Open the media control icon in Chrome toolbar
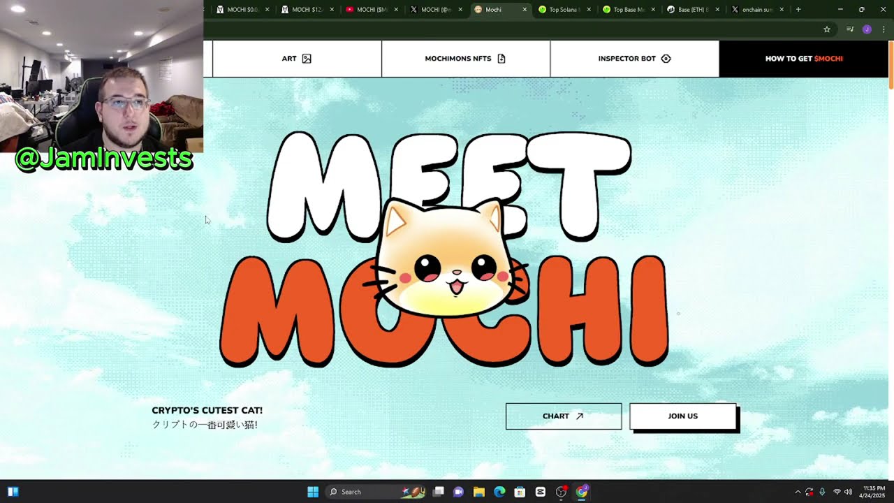Screen dimensions: 894x503 coord(850,29)
